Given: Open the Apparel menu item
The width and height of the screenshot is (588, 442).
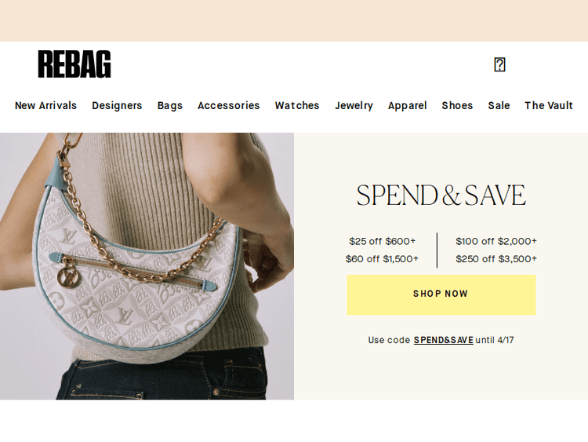Looking at the screenshot, I should tap(407, 105).
